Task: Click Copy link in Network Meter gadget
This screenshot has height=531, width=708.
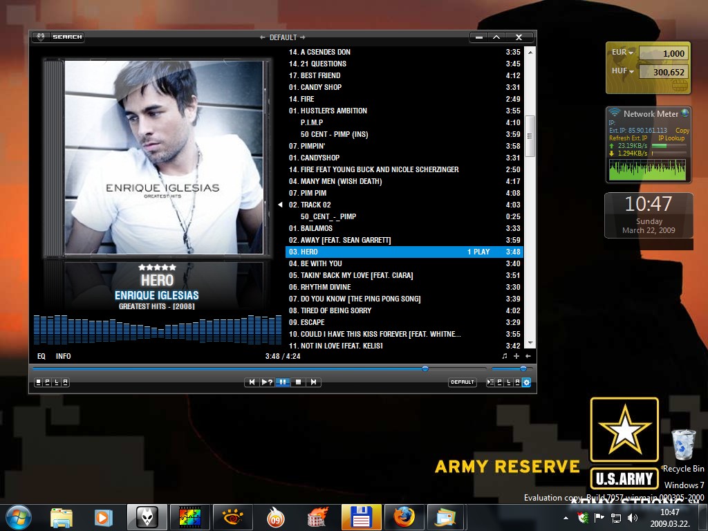Action: coord(682,131)
